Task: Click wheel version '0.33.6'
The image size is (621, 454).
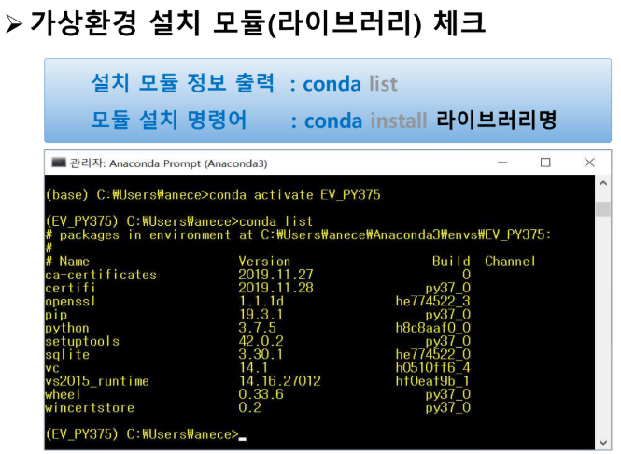Action: [261, 394]
